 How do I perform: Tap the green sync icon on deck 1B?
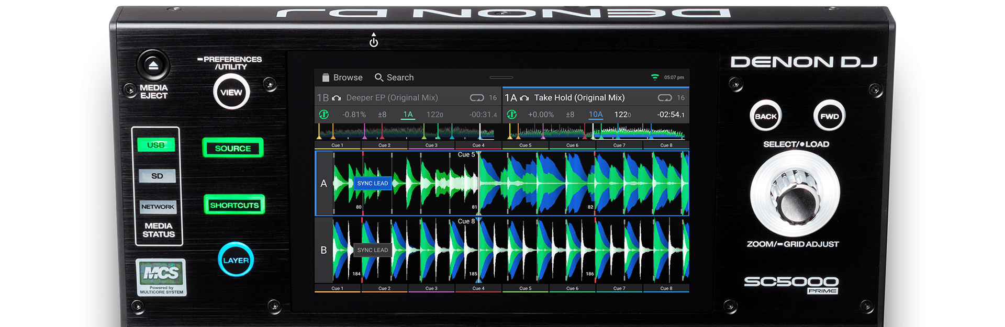coord(324,115)
